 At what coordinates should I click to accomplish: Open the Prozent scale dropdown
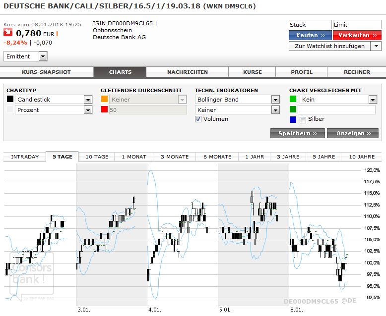click(x=88, y=110)
